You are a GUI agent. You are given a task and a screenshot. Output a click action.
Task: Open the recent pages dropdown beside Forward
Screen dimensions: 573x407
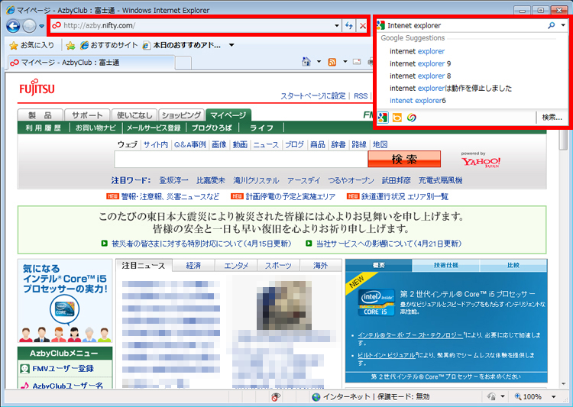42,26
